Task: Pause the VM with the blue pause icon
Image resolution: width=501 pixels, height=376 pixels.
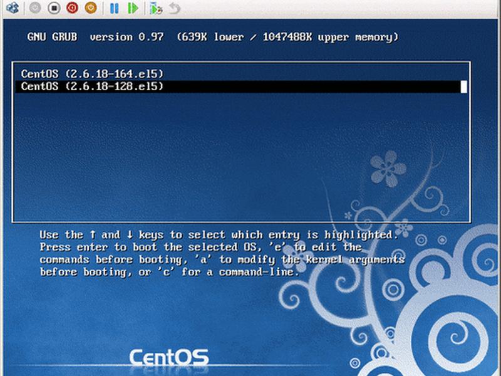Action: [x=115, y=8]
